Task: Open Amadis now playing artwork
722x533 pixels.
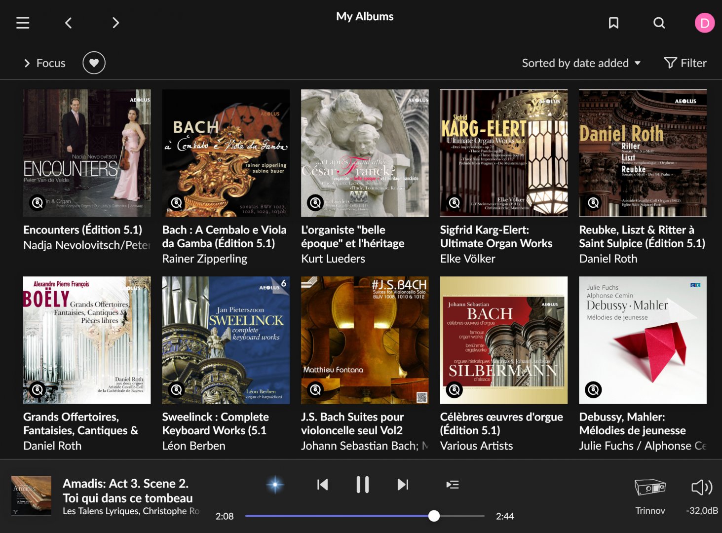Action: coord(31,496)
